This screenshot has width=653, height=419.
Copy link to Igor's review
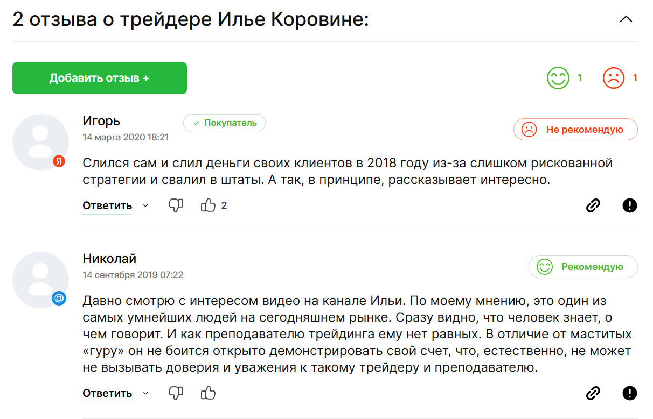point(593,205)
